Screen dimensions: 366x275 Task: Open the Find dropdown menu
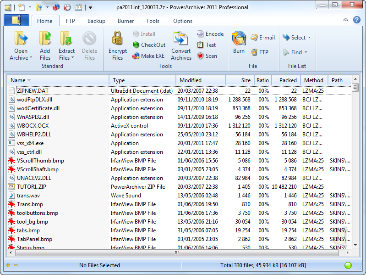point(295,52)
